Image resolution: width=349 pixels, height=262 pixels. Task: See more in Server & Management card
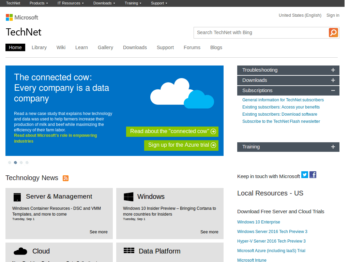[x=98, y=232]
